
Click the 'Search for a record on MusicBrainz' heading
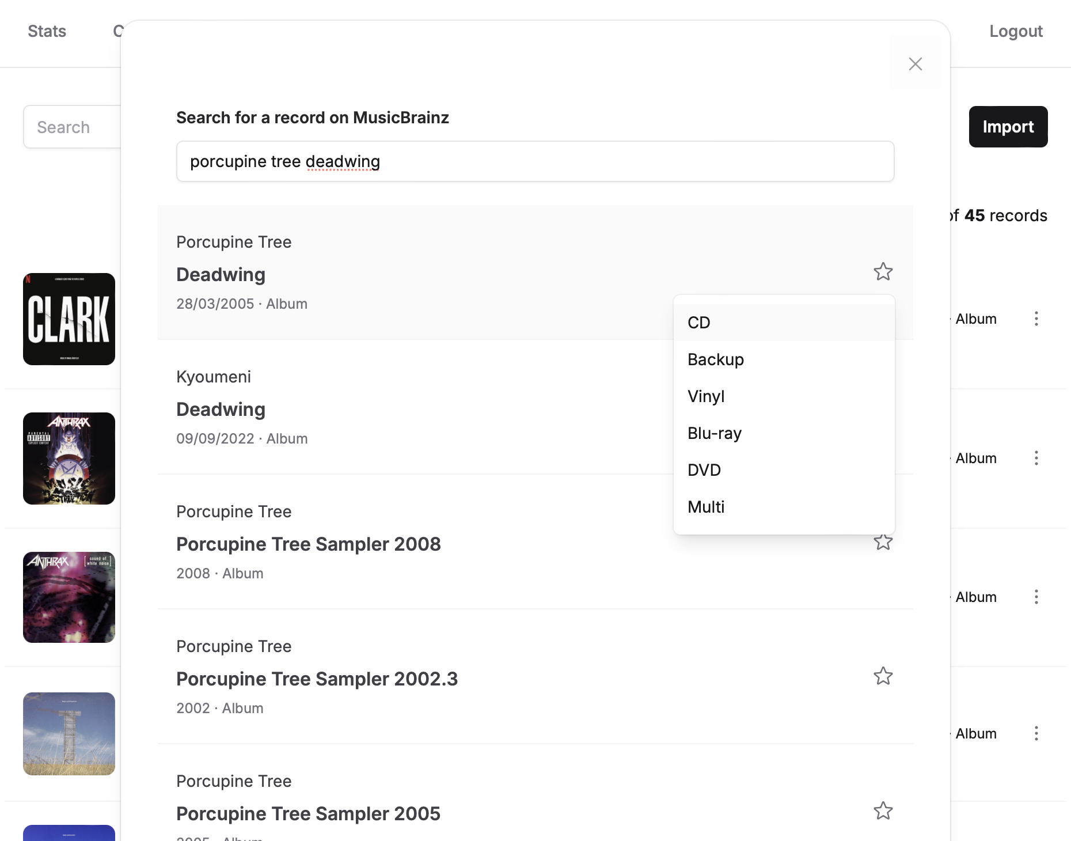(313, 118)
